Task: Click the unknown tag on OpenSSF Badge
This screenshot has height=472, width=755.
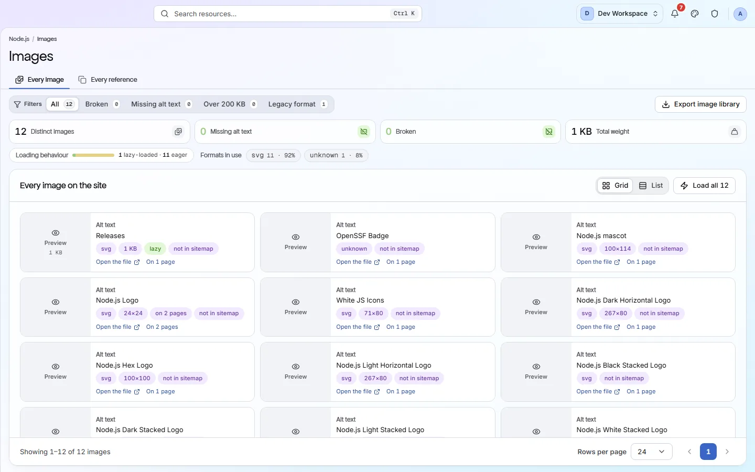Action: click(x=354, y=249)
